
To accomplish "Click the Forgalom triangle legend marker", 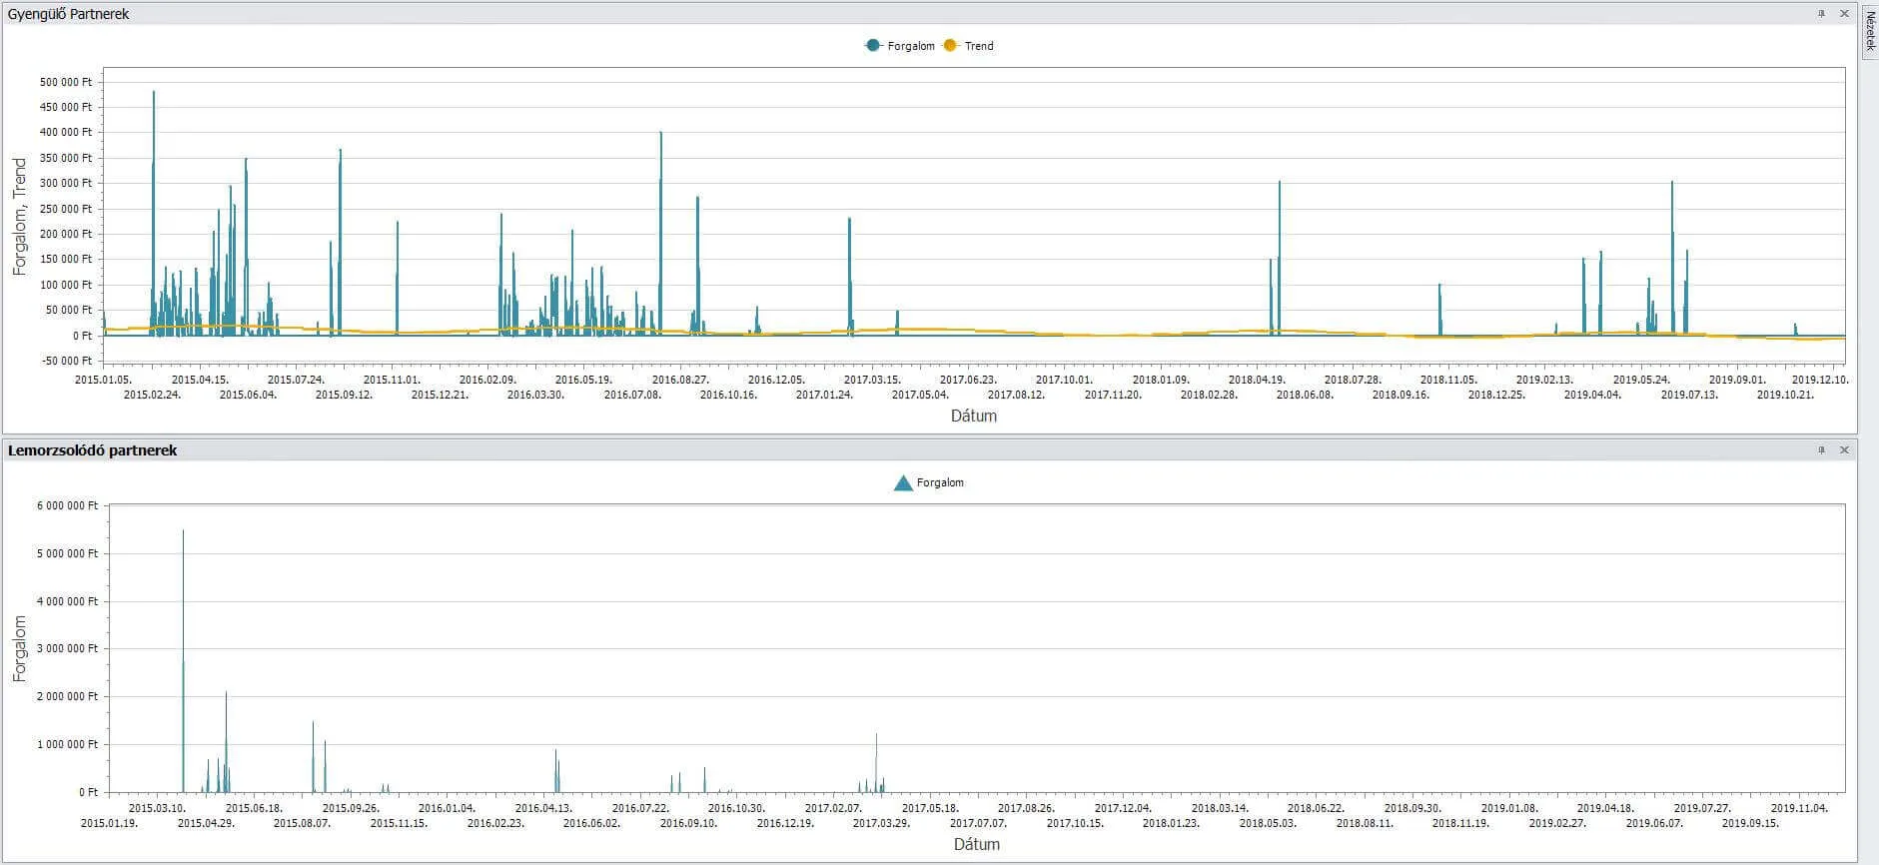I will (903, 483).
